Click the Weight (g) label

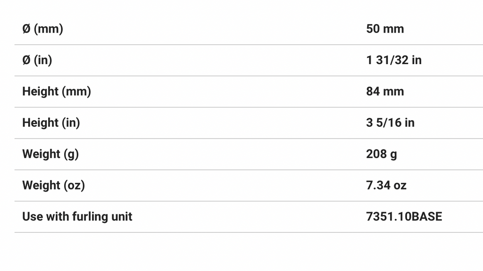[50, 154]
